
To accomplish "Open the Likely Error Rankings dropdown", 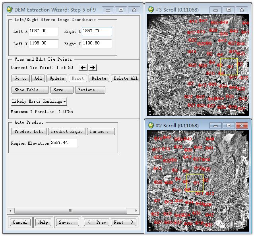I will coord(39,102).
